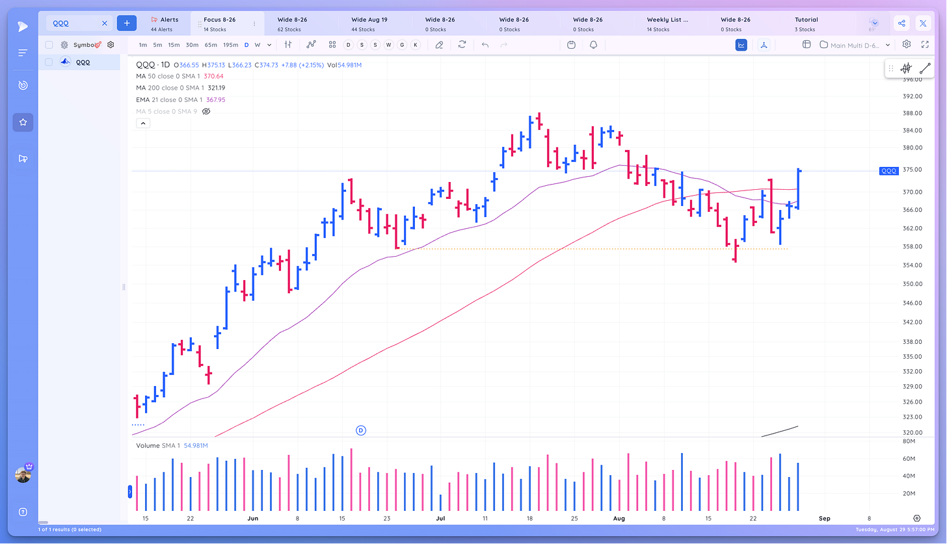
Task: Select the 195m timeframe
Action: [230, 45]
